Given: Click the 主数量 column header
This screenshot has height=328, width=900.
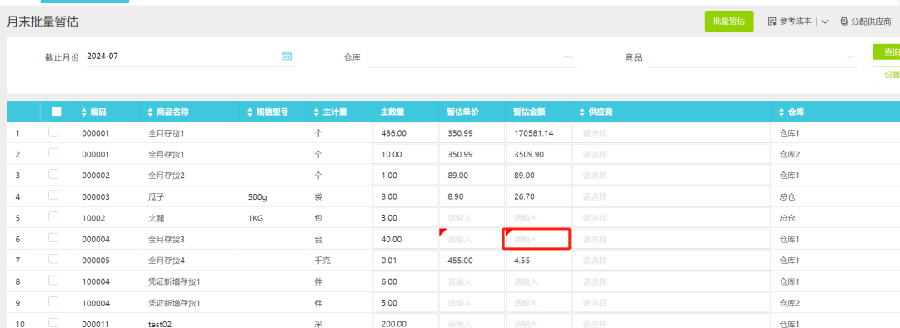Looking at the screenshot, I should (393, 112).
